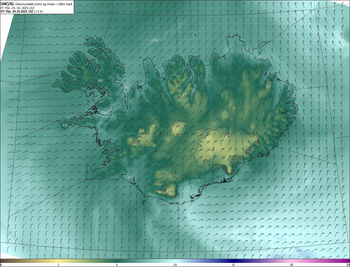Screen dimensions: 350x267
Task: Select the initial time line "IT: Fös. 24. 10. 2025 21Z"
Action: [x=18, y=8]
